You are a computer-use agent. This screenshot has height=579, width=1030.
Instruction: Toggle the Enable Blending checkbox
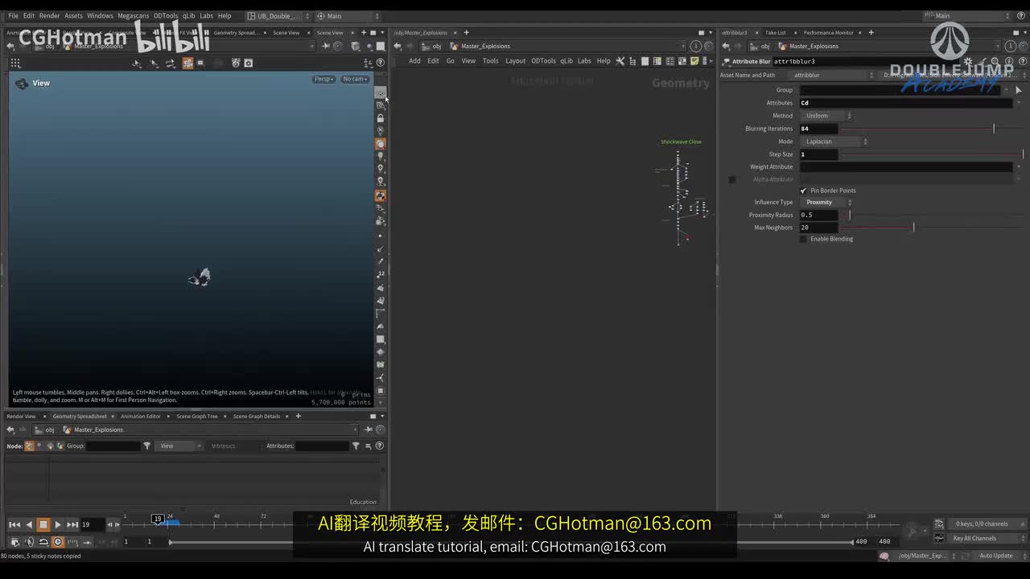803,239
